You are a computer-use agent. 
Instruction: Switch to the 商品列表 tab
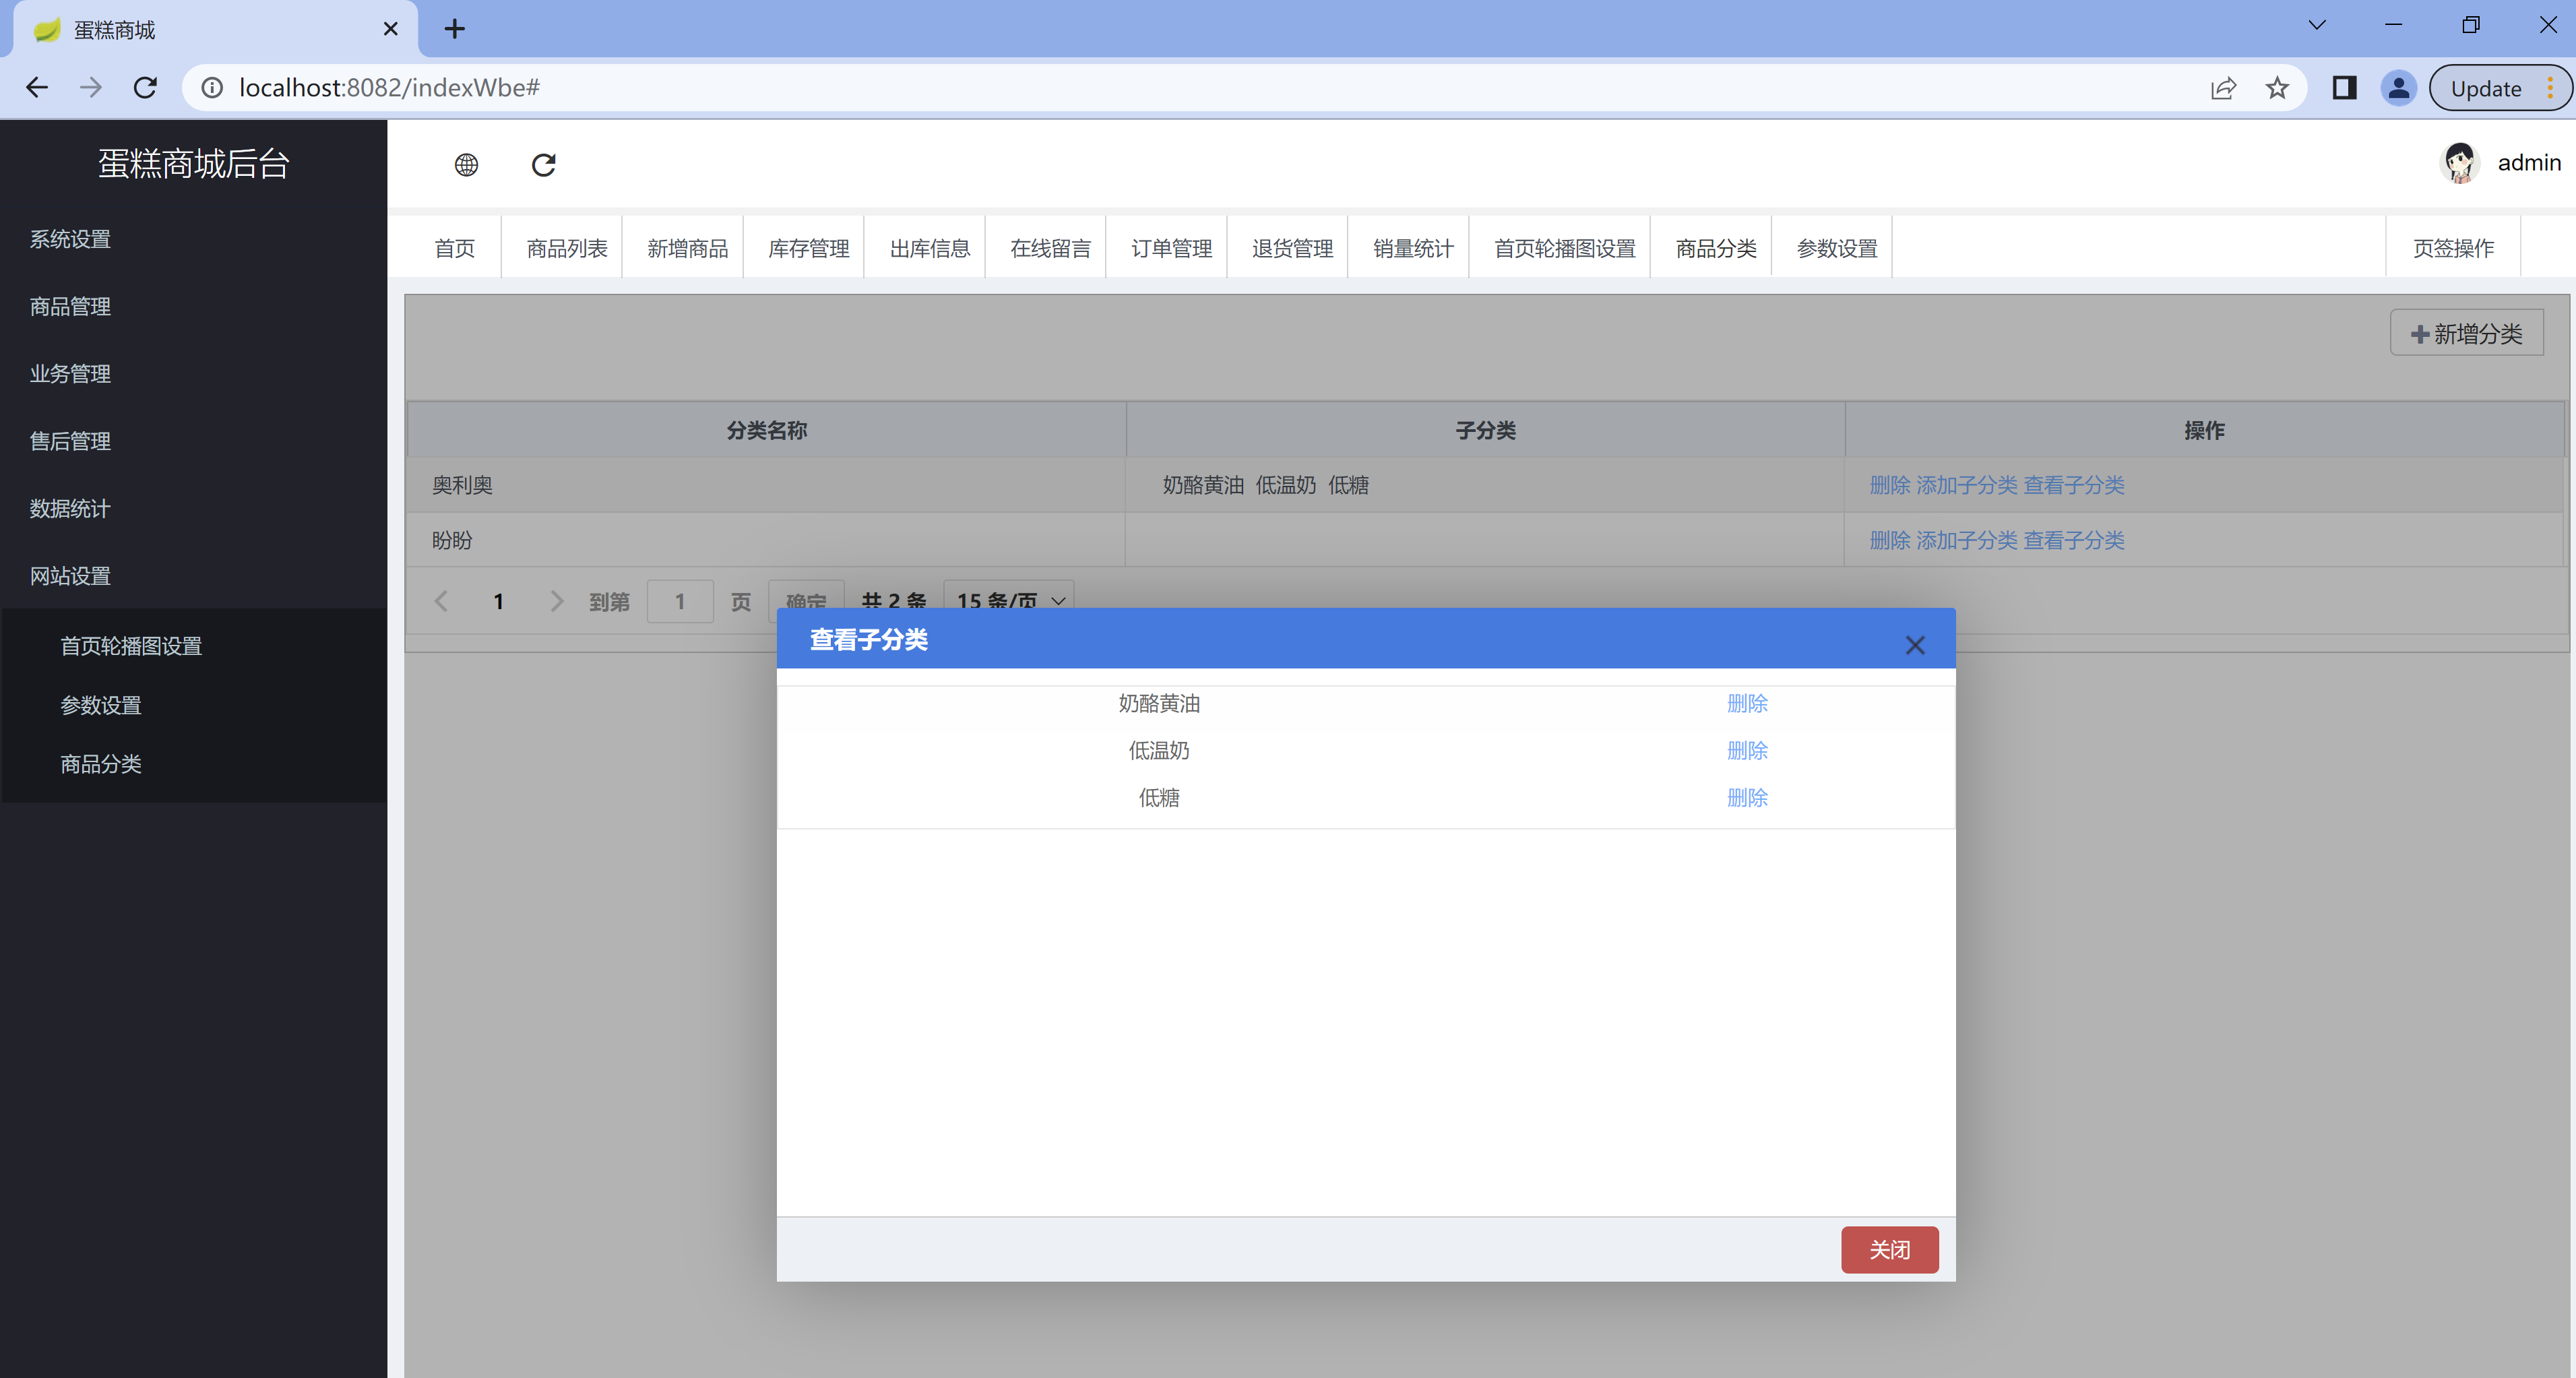coord(567,248)
